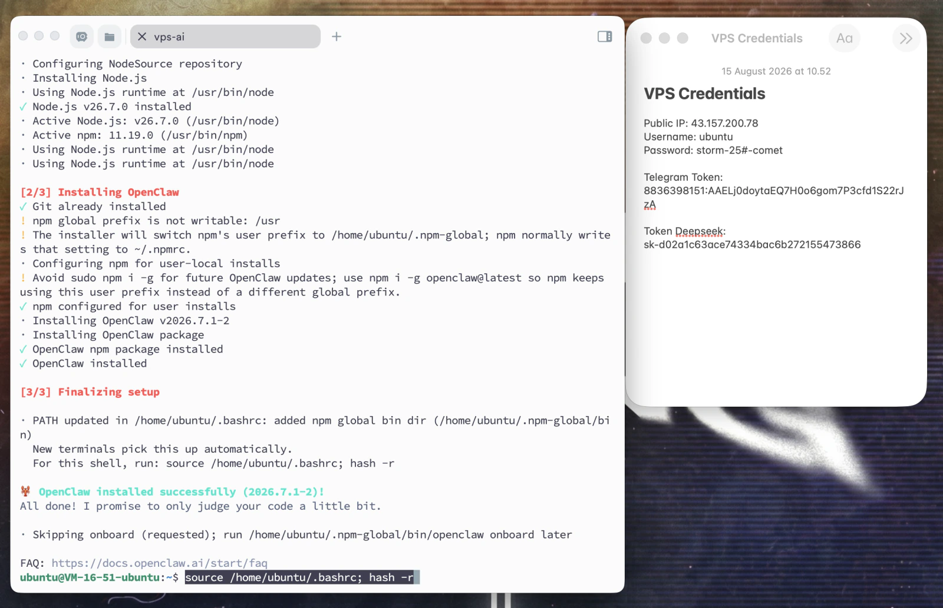The image size is (943, 608).
Task: Click 'PATH updated in /home/ubuntu/.bashrc' line
Action: 315,428
